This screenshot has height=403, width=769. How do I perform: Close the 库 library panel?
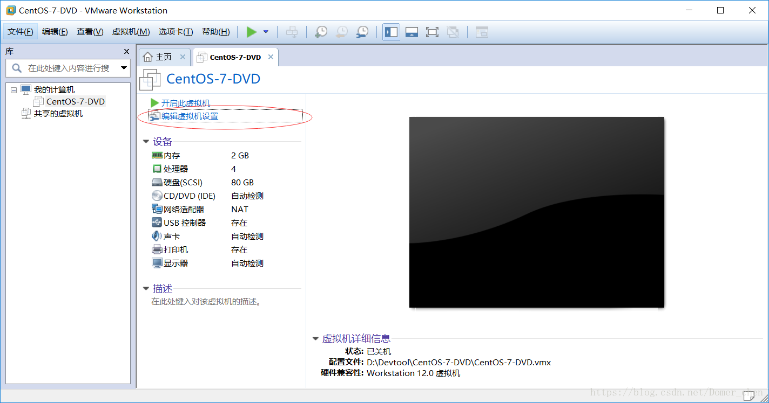click(126, 52)
